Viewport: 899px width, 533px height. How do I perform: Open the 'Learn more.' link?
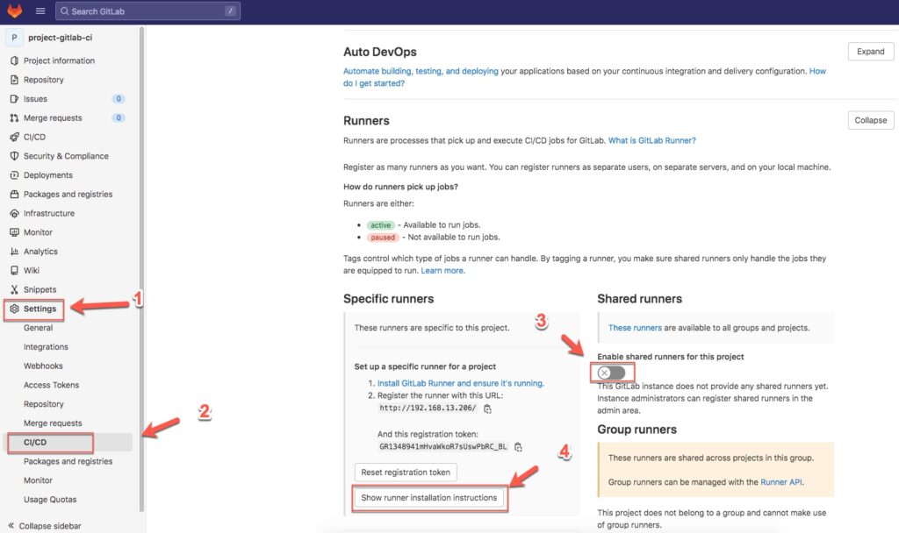coord(443,270)
